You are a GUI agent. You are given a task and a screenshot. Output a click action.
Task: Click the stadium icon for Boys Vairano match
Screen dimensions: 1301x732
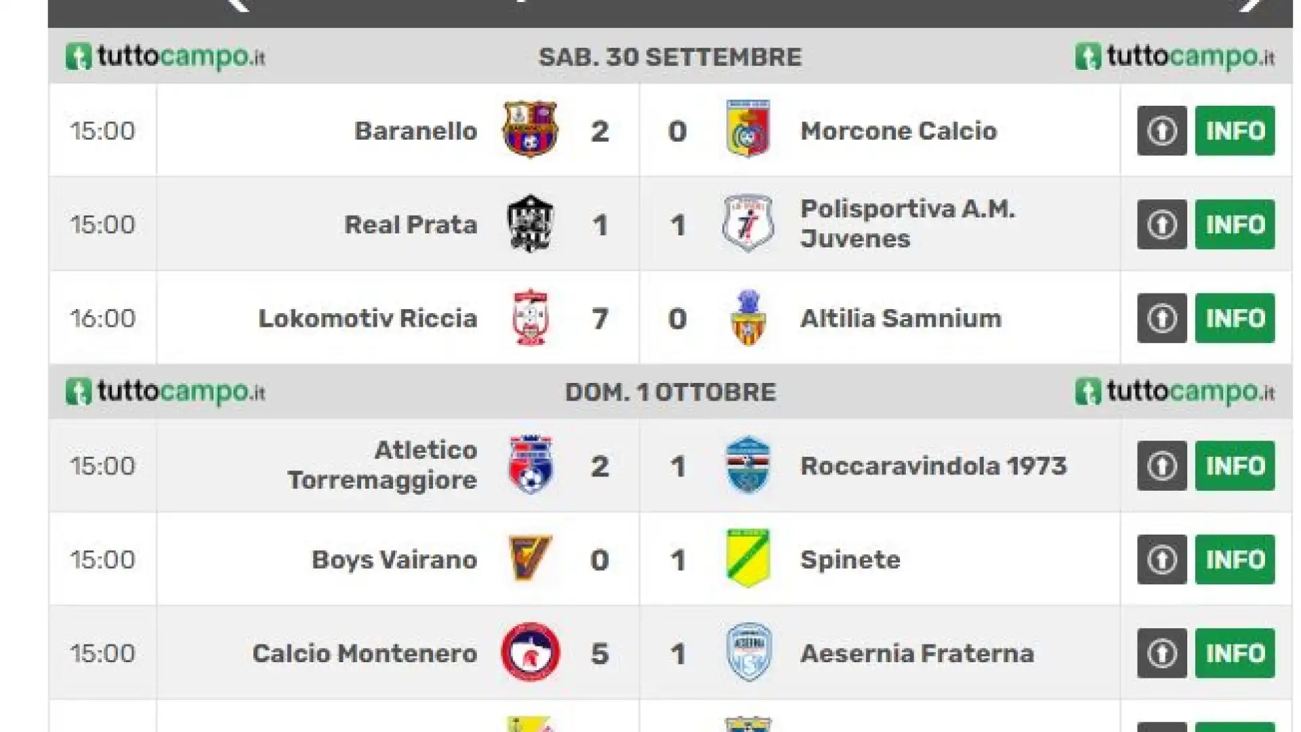coord(1161,560)
